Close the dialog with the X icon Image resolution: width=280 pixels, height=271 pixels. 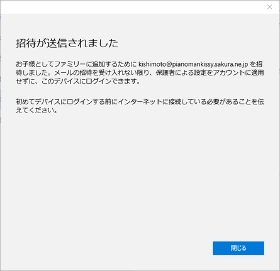click(269, 7)
